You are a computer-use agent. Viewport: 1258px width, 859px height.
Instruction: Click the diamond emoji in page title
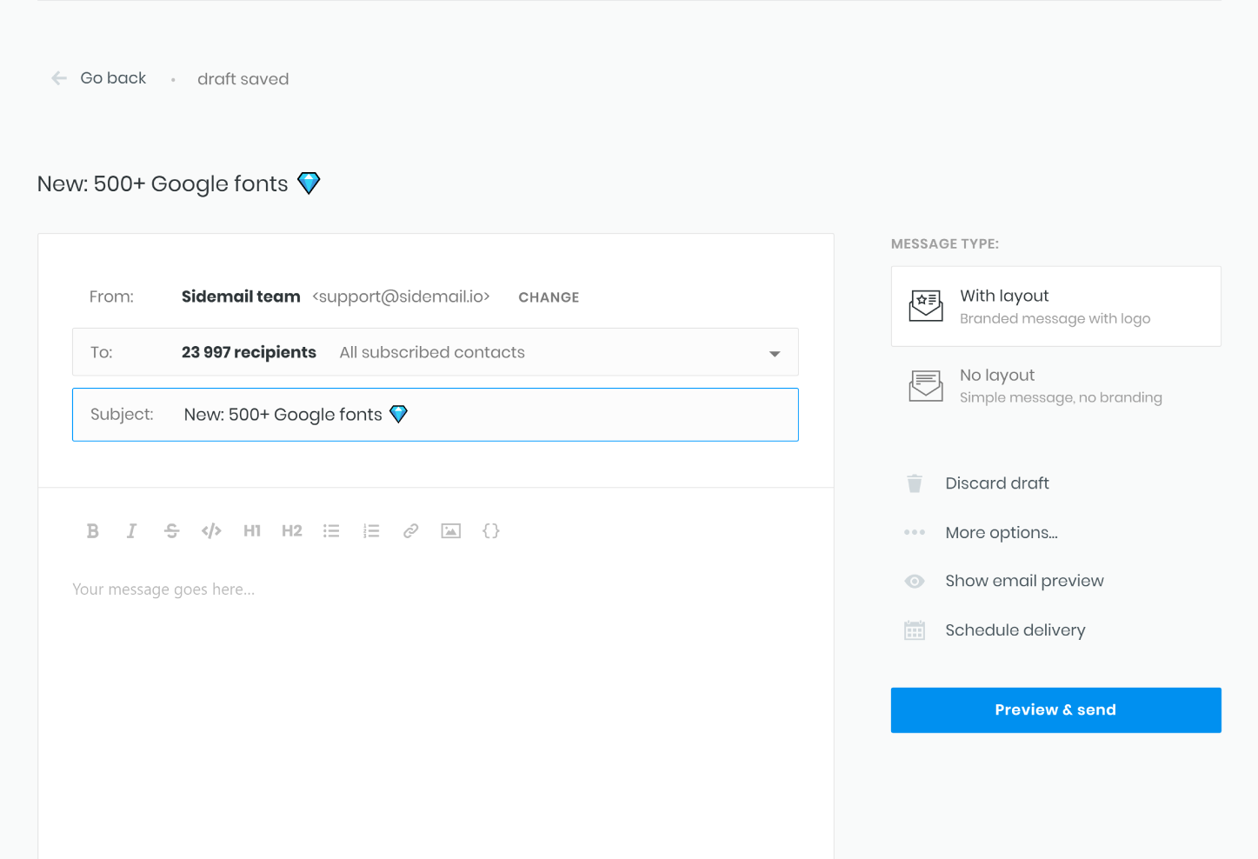[x=309, y=183]
